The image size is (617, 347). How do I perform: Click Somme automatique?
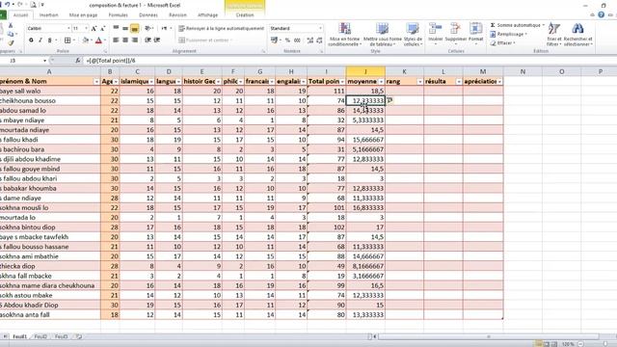518,25
